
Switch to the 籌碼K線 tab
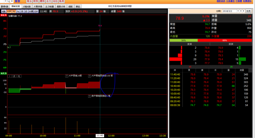point(5,7)
